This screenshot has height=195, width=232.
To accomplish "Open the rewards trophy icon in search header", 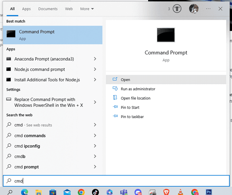I will click(x=177, y=9).
